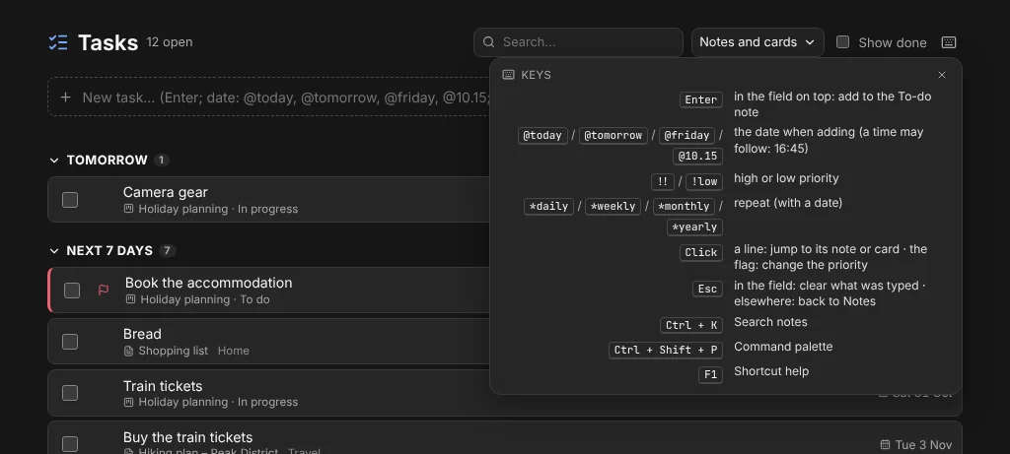Collapse the Tomorrow section chevron
1010x454 pixels.
click(x=54, y=161)
